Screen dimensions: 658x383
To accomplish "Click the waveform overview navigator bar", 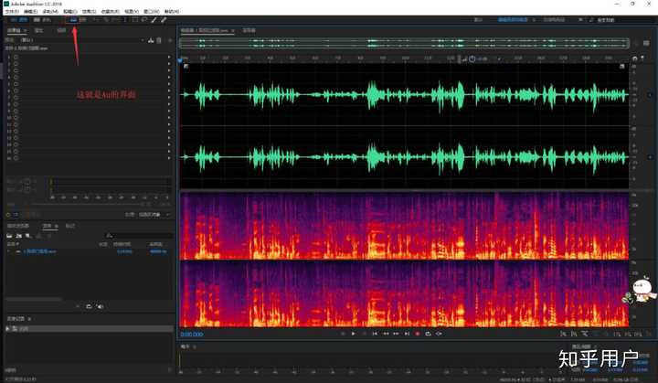I will pyautogui.click(x=405, y=43).
